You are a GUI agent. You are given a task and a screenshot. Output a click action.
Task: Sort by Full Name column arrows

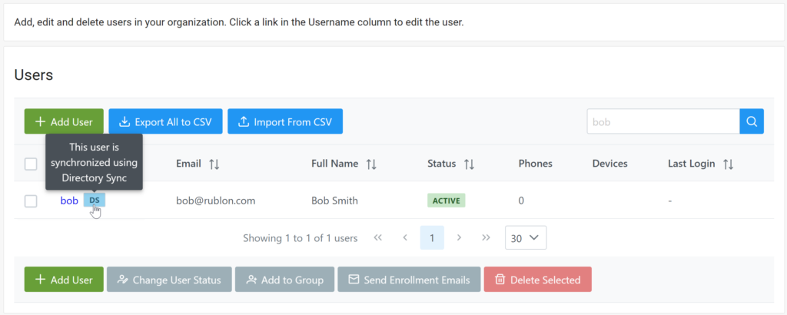(x=371, y=164)
